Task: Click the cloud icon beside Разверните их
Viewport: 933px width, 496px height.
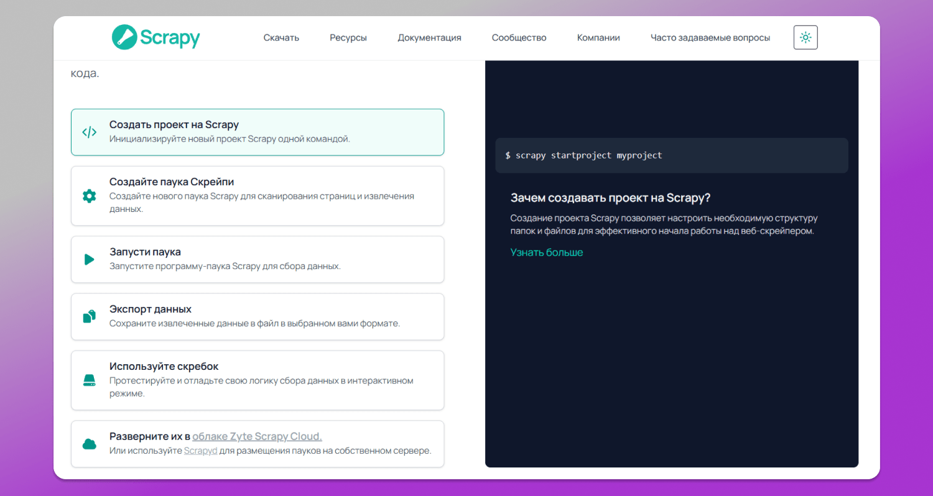Action: point(90,444)
